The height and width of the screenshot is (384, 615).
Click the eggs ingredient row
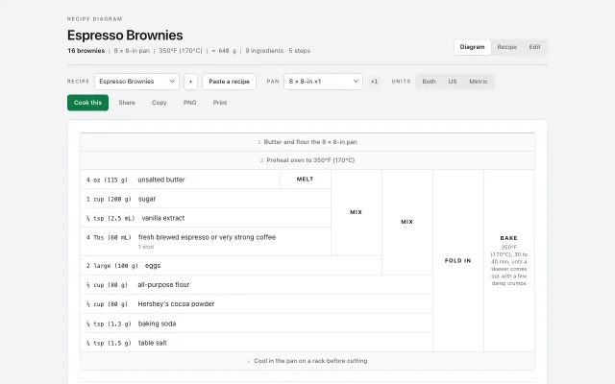point(231,266)
